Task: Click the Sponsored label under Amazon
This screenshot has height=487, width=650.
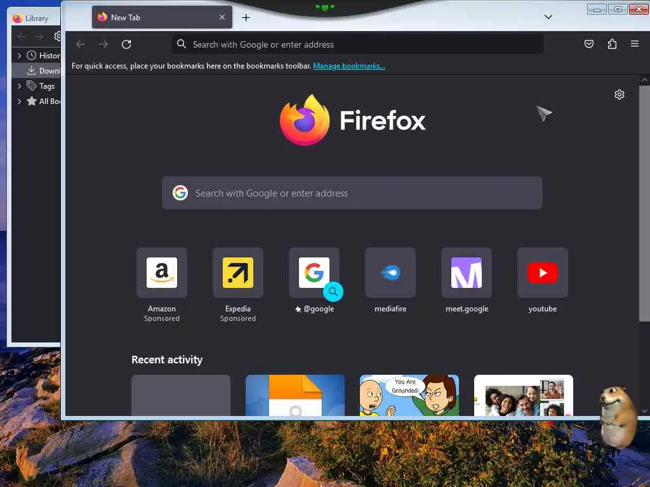Action: 162,318
